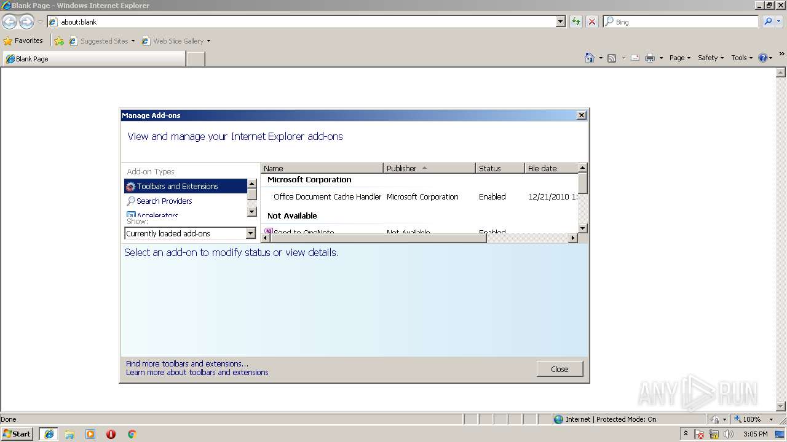Click the Home icon in command bar
The width and height of the screenshot is (787, 442).
pos(589,58)
